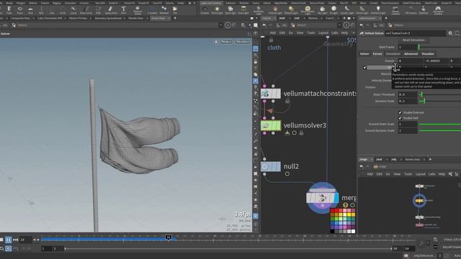461x259 pixels.
Task: Select the Grid shelf tool
Action: coord(30,10)
